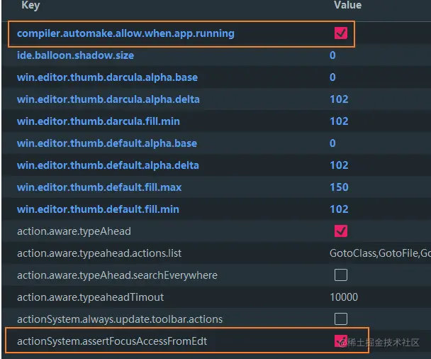Select win.editor.thumb.default.fill.max key
Viewport: 431px width, 359px height.
pyautogui.click(x=99, y=187)
